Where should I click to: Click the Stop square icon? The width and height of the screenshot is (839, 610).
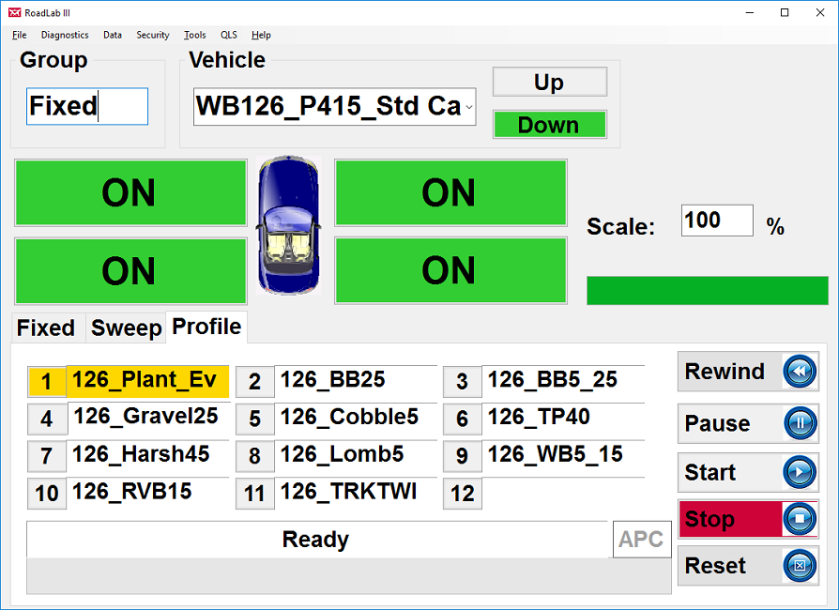pyautogui.click(x=800, y=519)
